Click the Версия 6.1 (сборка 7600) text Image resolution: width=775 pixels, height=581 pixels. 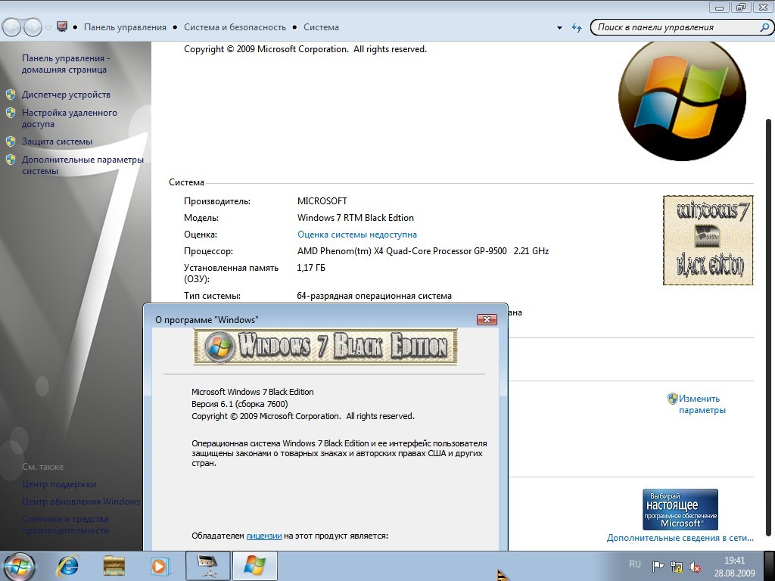click(x=240, y=404)
